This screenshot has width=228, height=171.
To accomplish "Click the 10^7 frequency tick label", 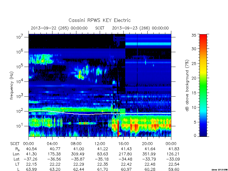I will point(20,37).
